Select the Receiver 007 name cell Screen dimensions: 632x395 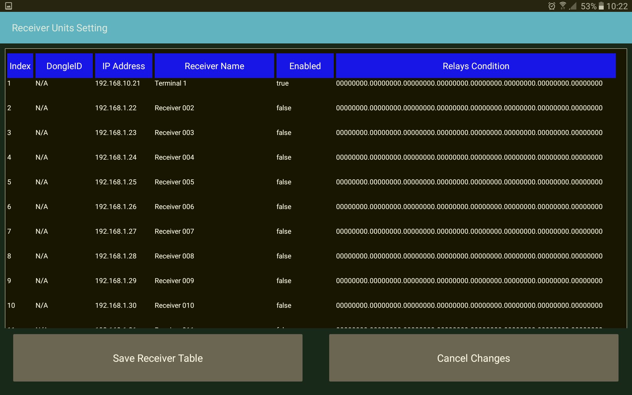[x=174, y=231]
